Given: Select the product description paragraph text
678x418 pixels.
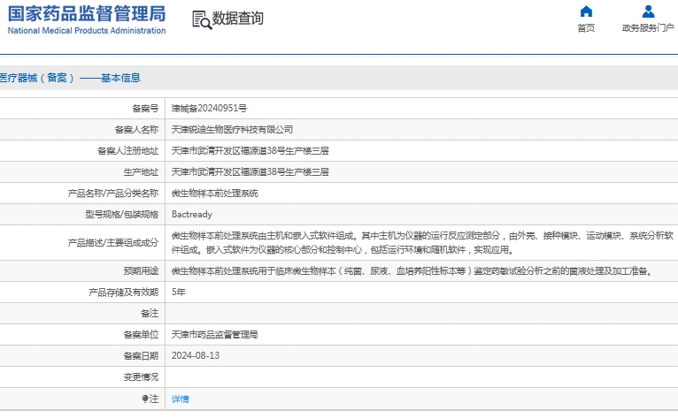Looking at the screenshot, I should click(x=422, y=243).
